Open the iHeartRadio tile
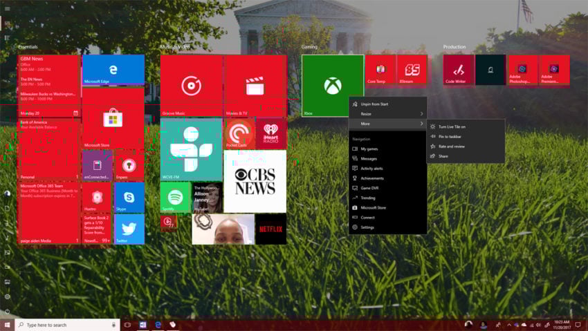This screenshot has height=331, width=588. tap(271, 133)
